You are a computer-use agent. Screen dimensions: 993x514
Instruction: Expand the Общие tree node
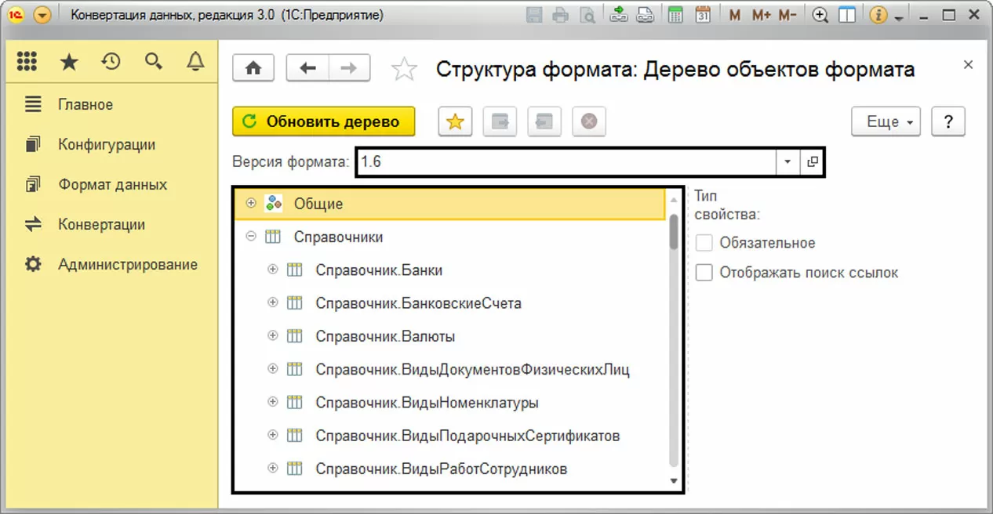click(x=251, y=203)
